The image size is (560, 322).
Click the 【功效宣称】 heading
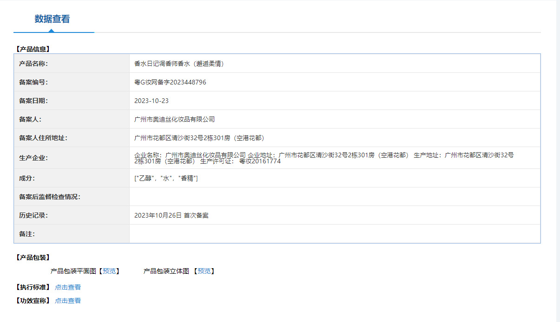pos(33,301)
